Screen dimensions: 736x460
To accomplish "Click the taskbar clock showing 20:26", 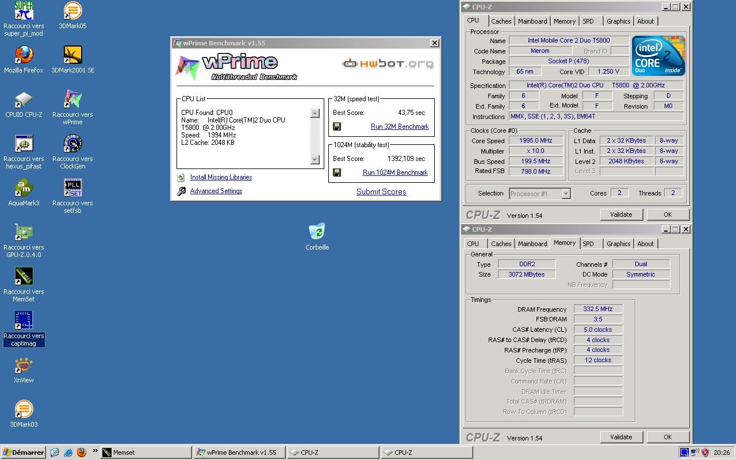I will [722, 453].
